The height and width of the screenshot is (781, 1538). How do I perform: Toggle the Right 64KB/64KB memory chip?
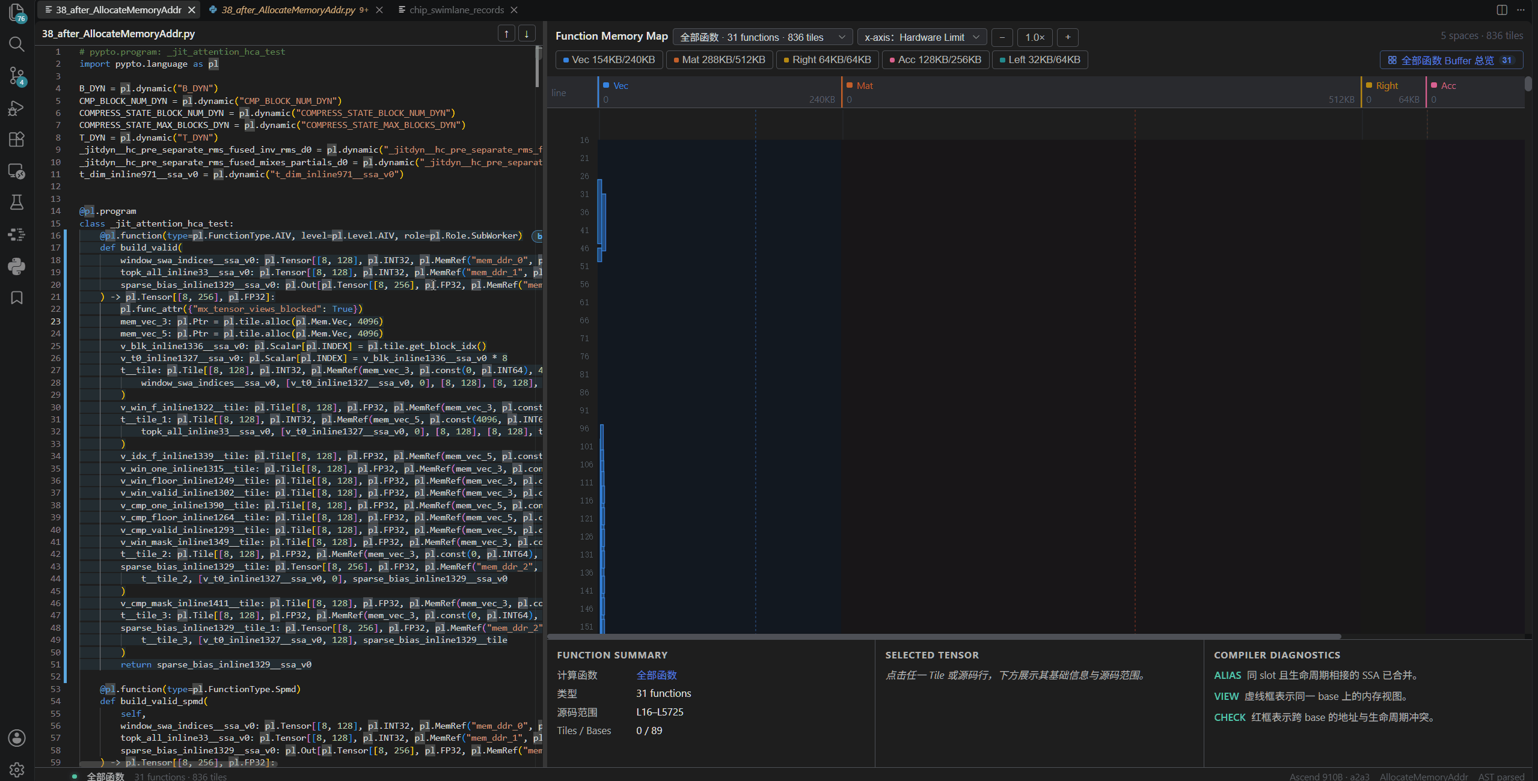tap(827, 59)
